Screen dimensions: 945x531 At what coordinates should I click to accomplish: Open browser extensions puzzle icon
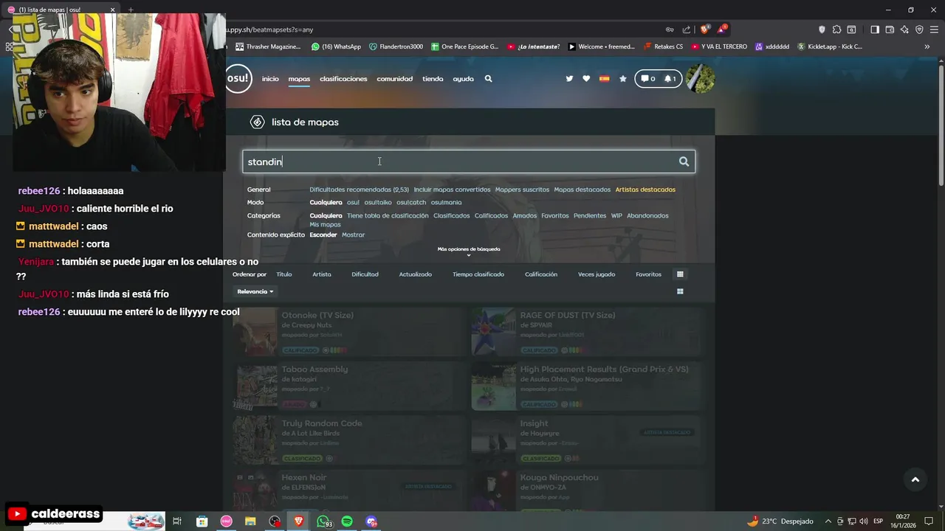click(836, 29)
